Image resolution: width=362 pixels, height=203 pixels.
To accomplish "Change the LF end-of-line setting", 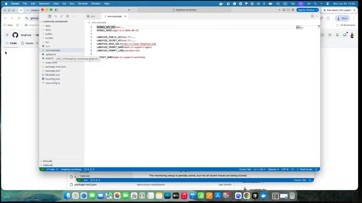I will pos(292,169).
